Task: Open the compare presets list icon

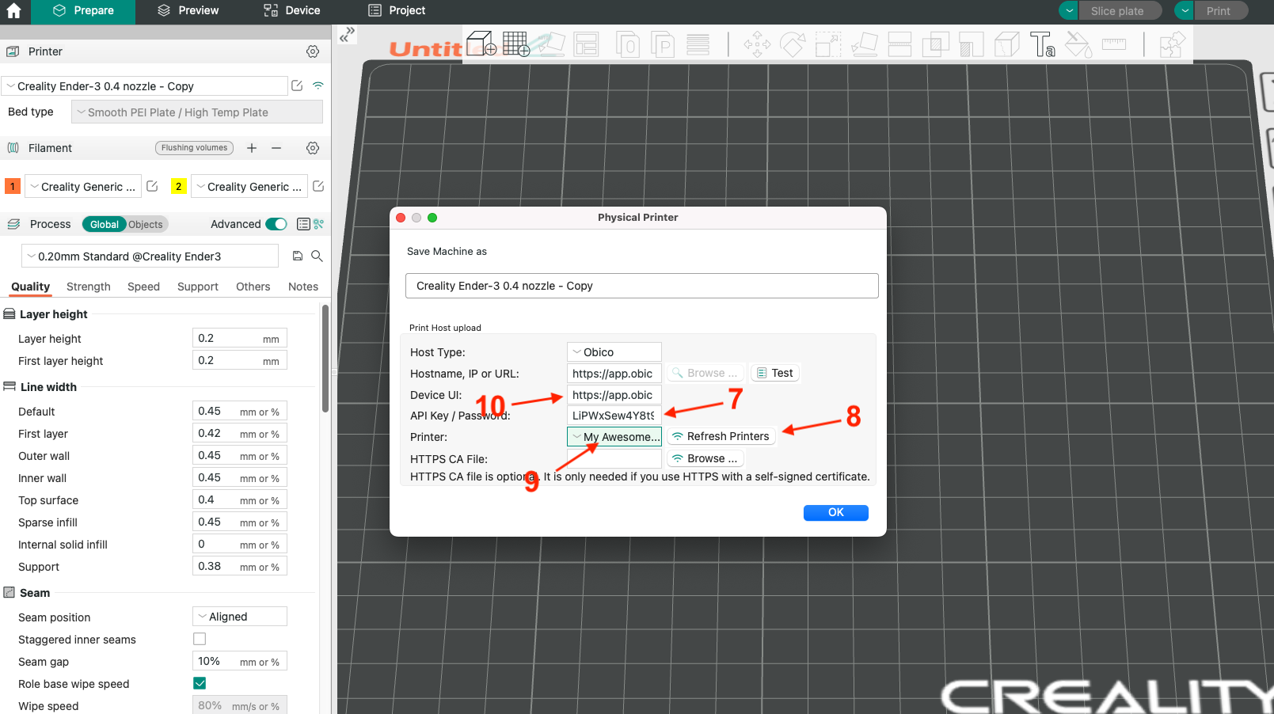Action: [303, 224]
